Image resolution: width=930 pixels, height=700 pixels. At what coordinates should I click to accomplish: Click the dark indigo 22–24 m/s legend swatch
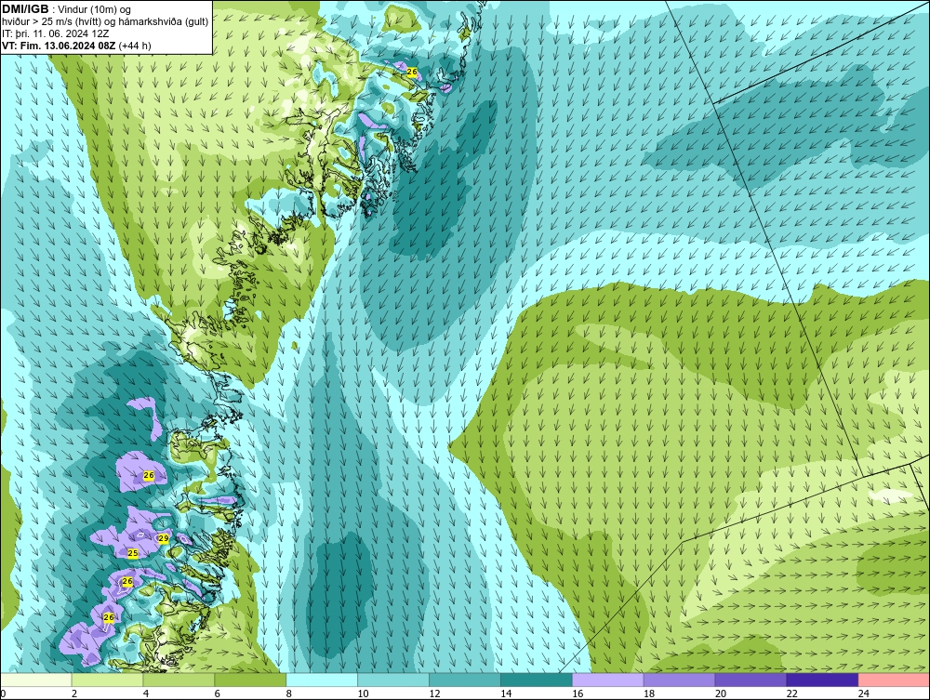coord(822,680)
